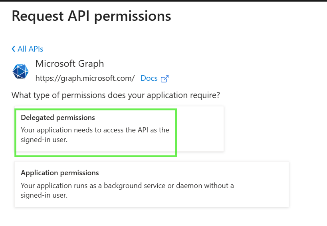This screenshot has width=327, height=226.
Task: Click 'signed-in user.' text in Application card
Action: coord(44,195)
